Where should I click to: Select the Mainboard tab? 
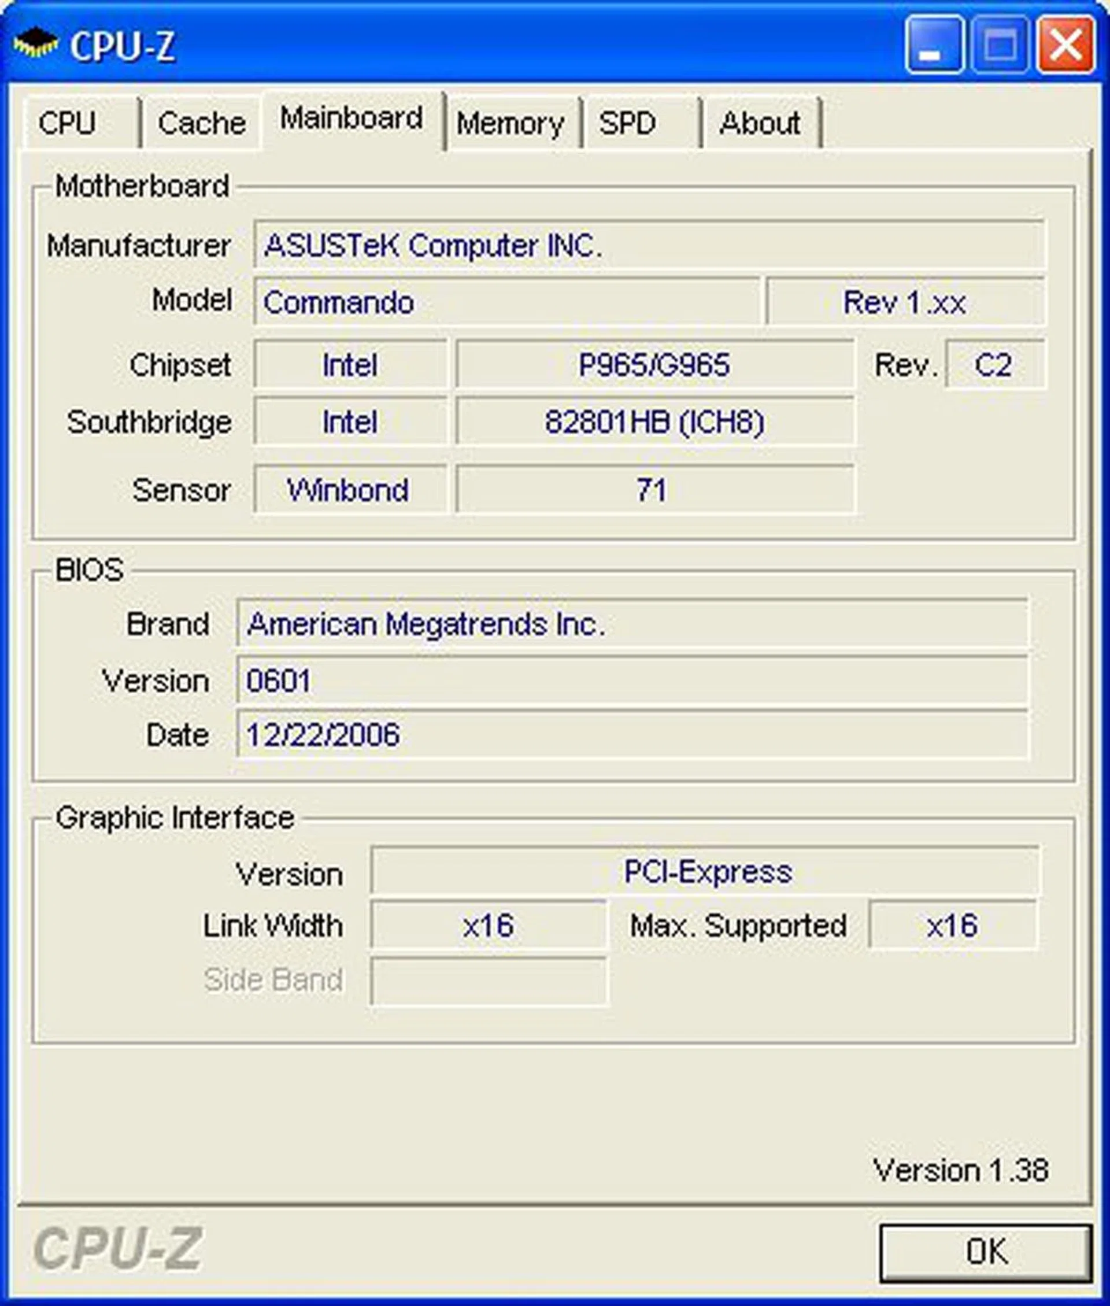click(351, 119)
